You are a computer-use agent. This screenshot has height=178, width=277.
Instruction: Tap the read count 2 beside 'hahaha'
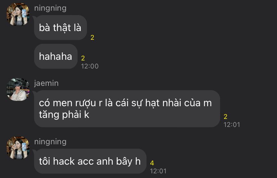click(x=83, y=58)
